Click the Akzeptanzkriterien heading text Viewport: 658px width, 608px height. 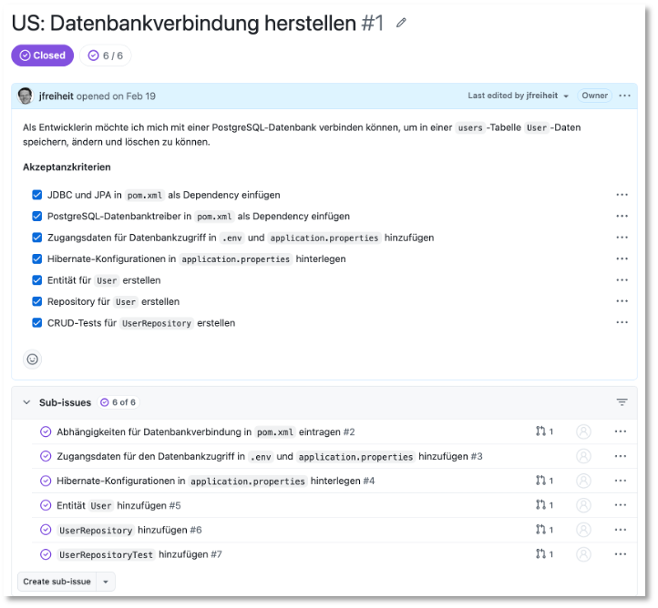pos(67,167)
